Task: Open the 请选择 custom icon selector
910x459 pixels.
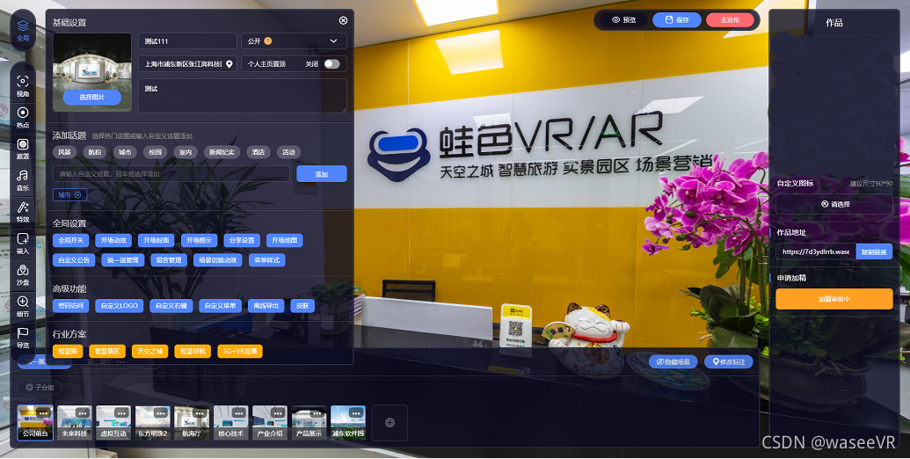Action: click(834, 204)
